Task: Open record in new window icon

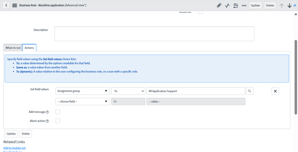Action: pos(295,5)
